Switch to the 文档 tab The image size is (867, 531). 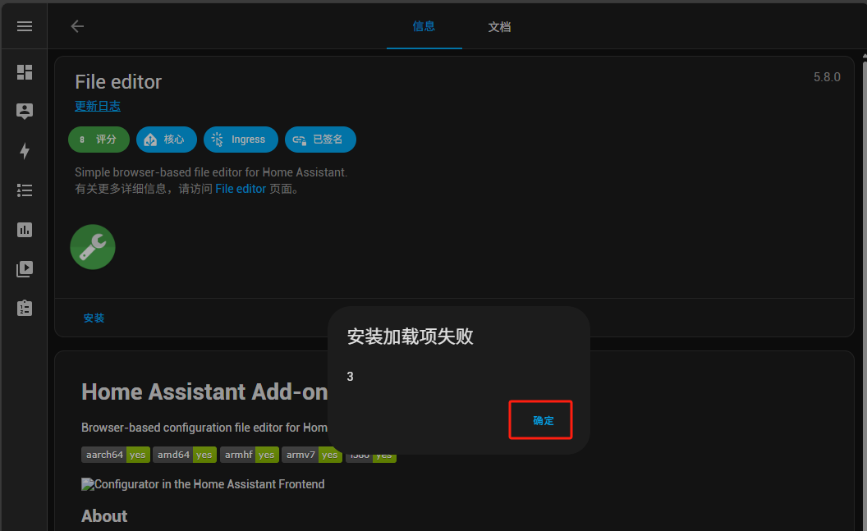(x=499, y=27)
